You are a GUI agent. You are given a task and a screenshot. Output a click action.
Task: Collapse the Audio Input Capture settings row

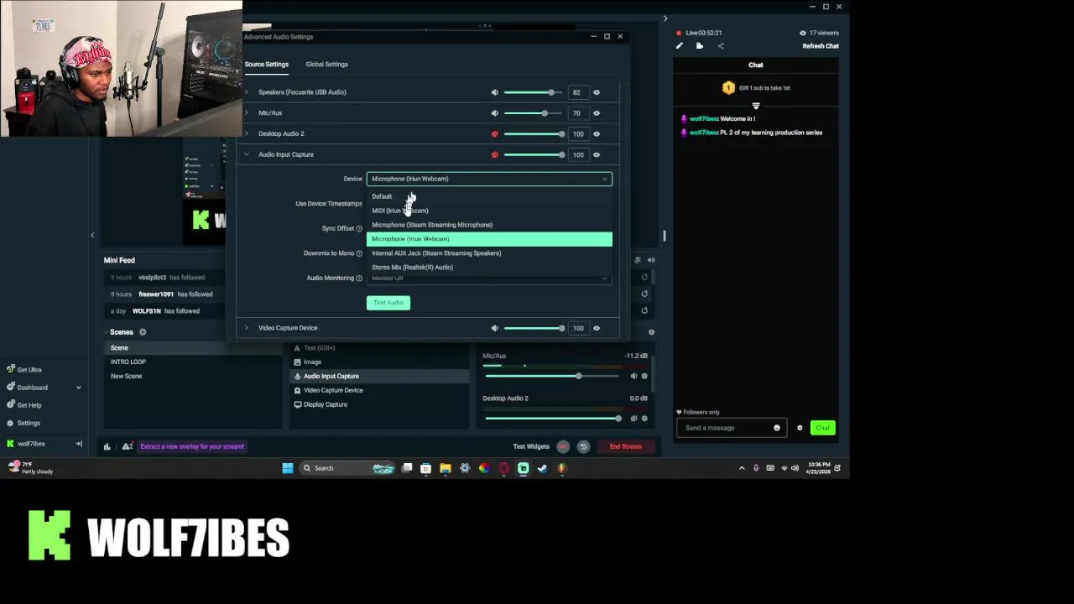(x=246, y=154)
